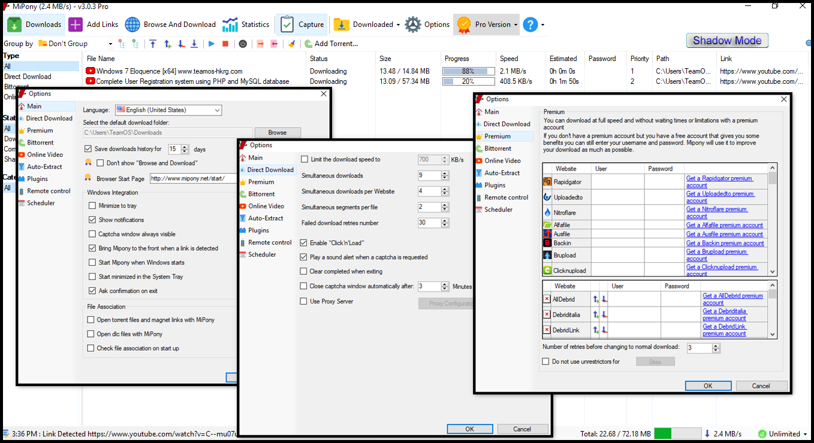814x443 pixels.
Task: Toggle Save downloads history checkbox
Action: [89, 149]
